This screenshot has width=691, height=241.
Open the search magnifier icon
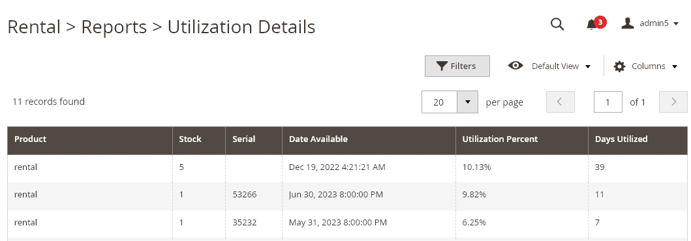pos(557,24)
